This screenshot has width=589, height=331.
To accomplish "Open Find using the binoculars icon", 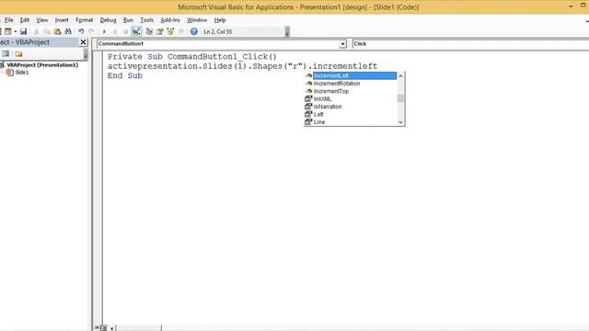I will tap(68, 31).
